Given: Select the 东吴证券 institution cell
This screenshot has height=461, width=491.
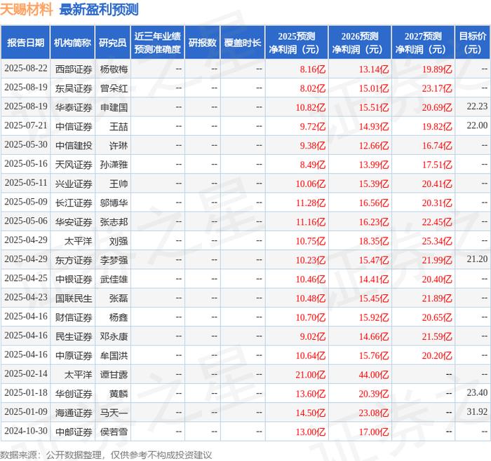Looking at the screenshot, I should coord(74,88).
